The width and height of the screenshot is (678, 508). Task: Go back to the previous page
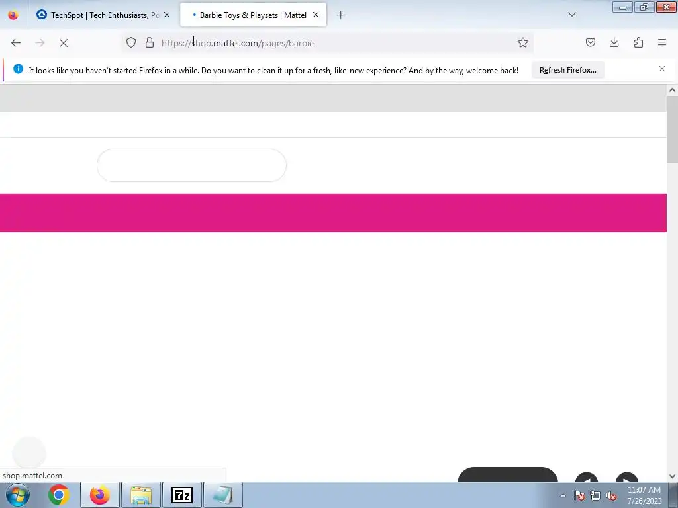click(x=16, y=43)
